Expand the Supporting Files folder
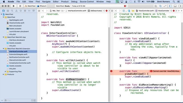Image resolution: width=183 pixels, height=103 pixels. click(x=5, y=72)
